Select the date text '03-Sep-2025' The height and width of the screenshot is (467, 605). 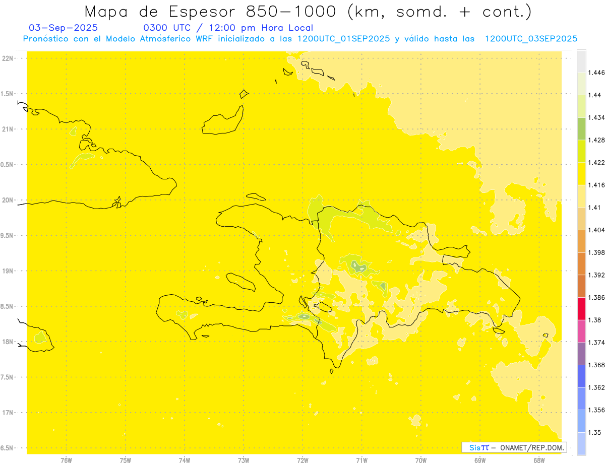point(64,28)
